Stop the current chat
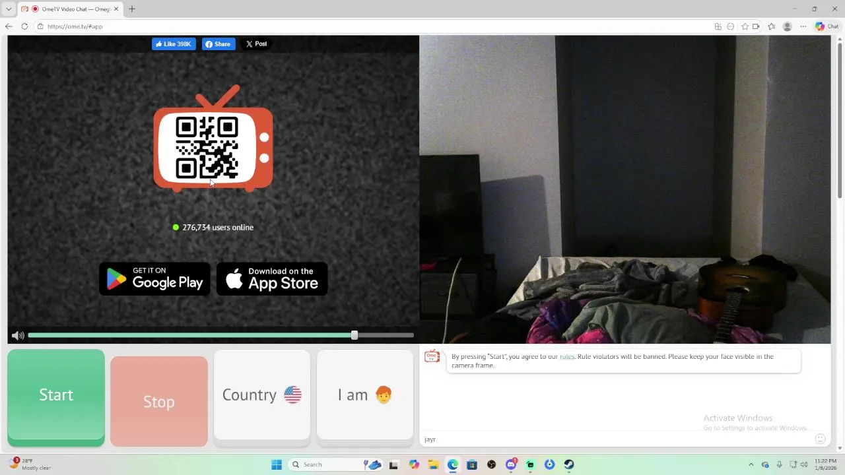The height and width of the screenshot is (475, 845). pos(159,401)
